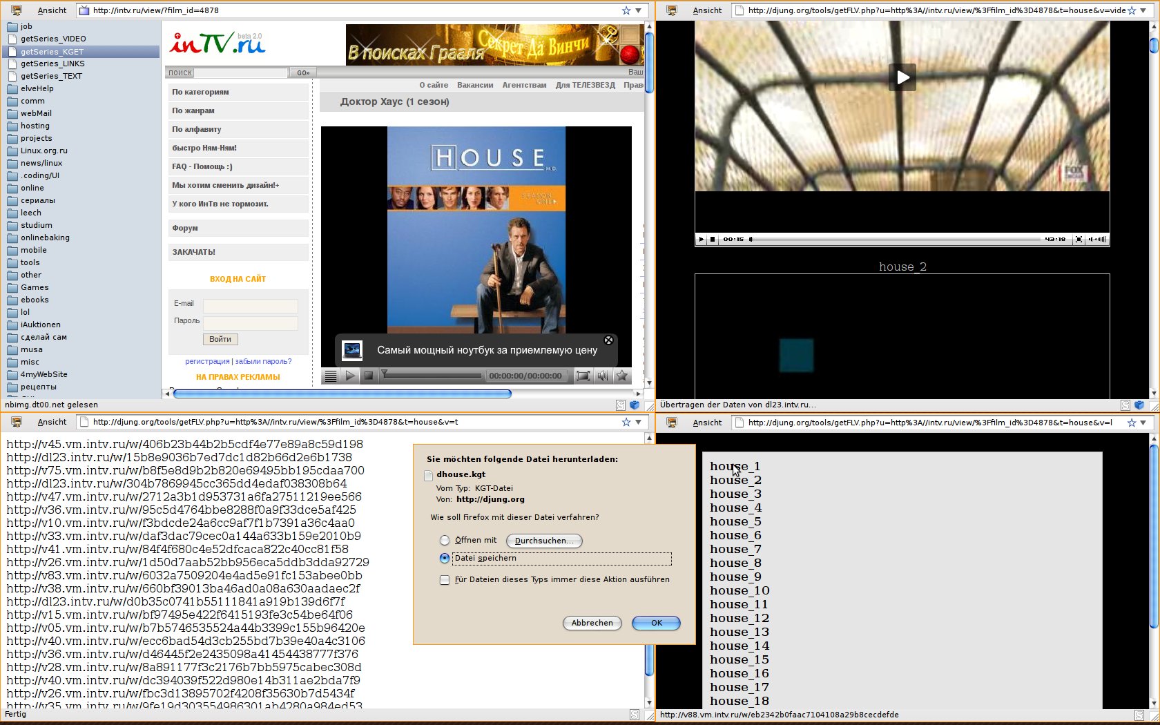Close the laptop ad overlay

(608, 340)
